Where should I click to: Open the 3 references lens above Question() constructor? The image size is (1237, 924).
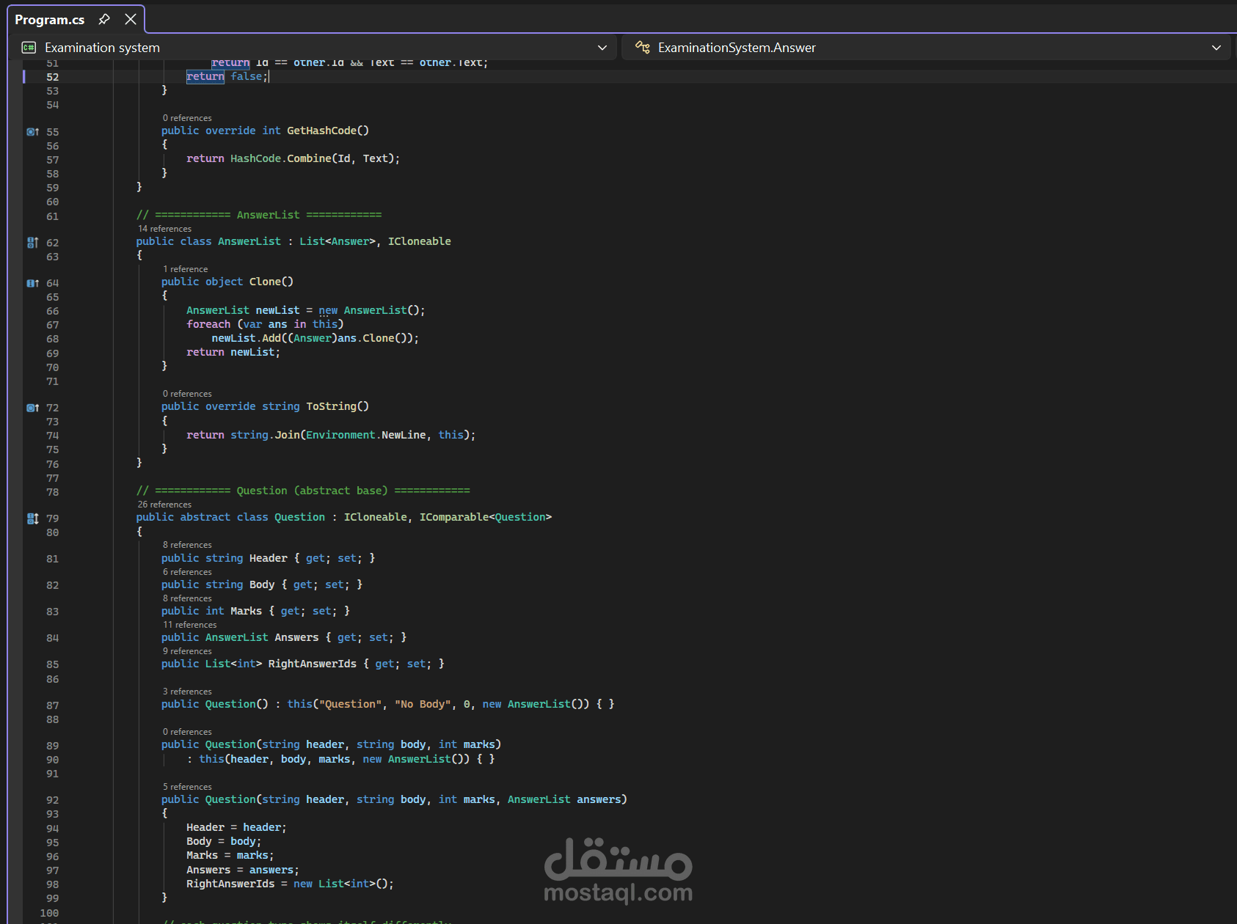187,692
